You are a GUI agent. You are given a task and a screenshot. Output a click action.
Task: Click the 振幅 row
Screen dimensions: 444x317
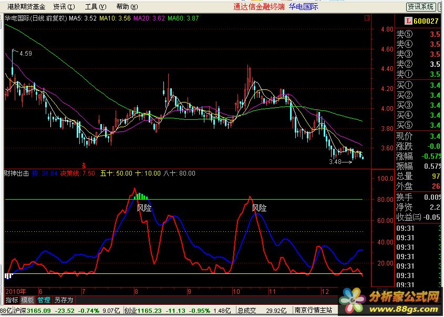click(418, 166)
